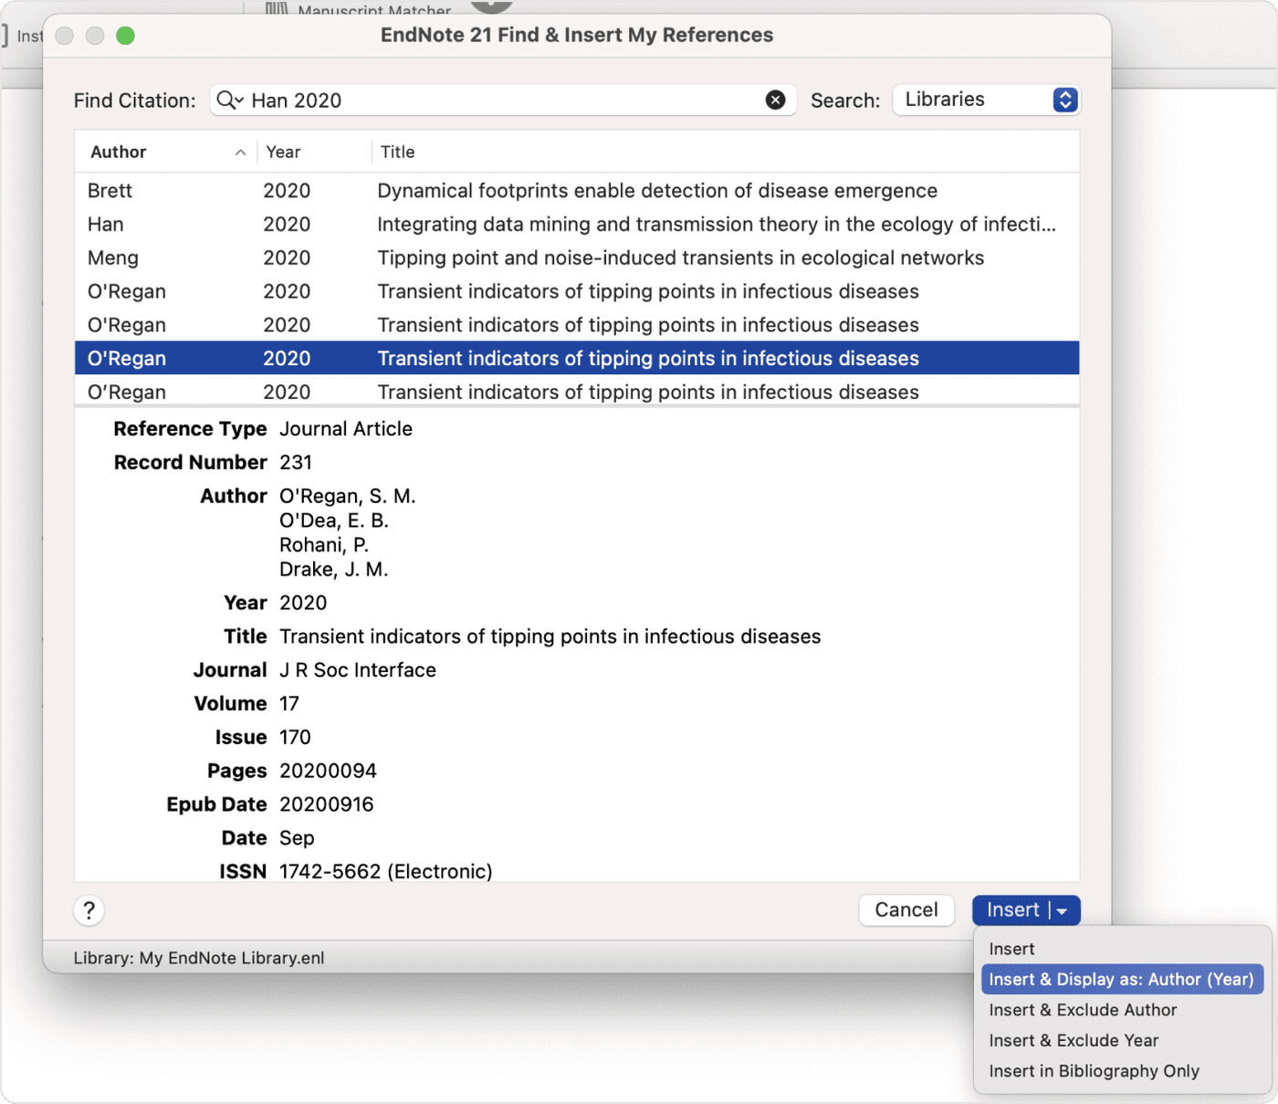Click the green zoom traffic light button

(125, 36)
